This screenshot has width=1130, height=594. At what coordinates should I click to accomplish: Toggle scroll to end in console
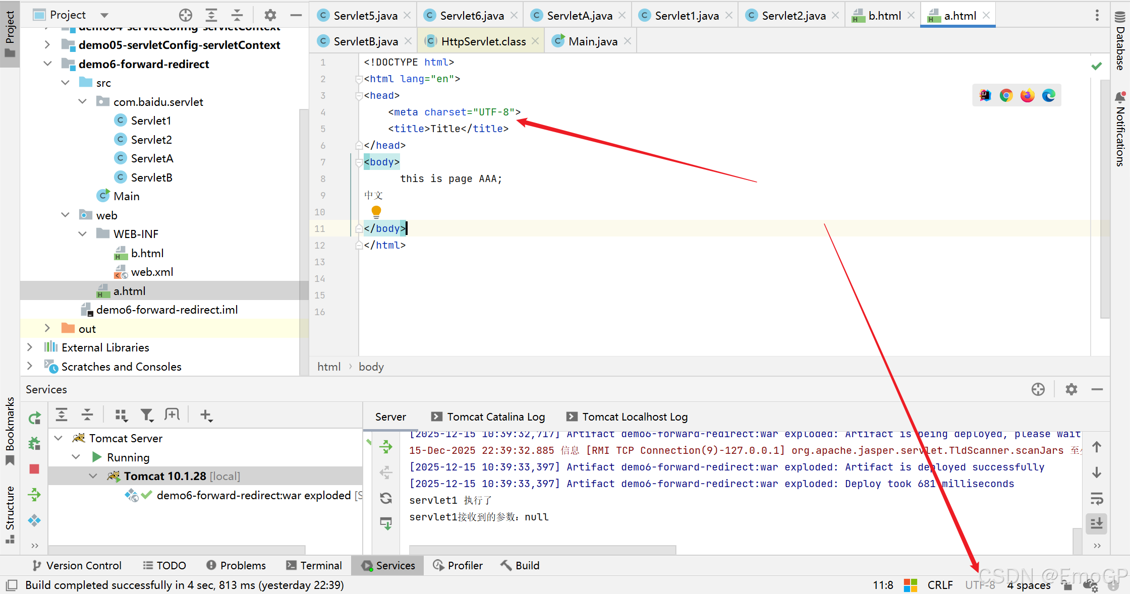pyautogui.click(x=1097, y=523)
